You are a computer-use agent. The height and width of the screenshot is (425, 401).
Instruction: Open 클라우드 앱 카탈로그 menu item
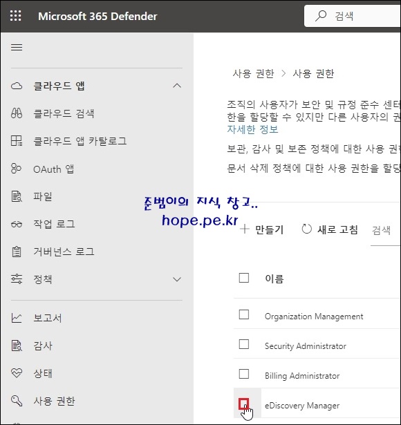[80, 141]
